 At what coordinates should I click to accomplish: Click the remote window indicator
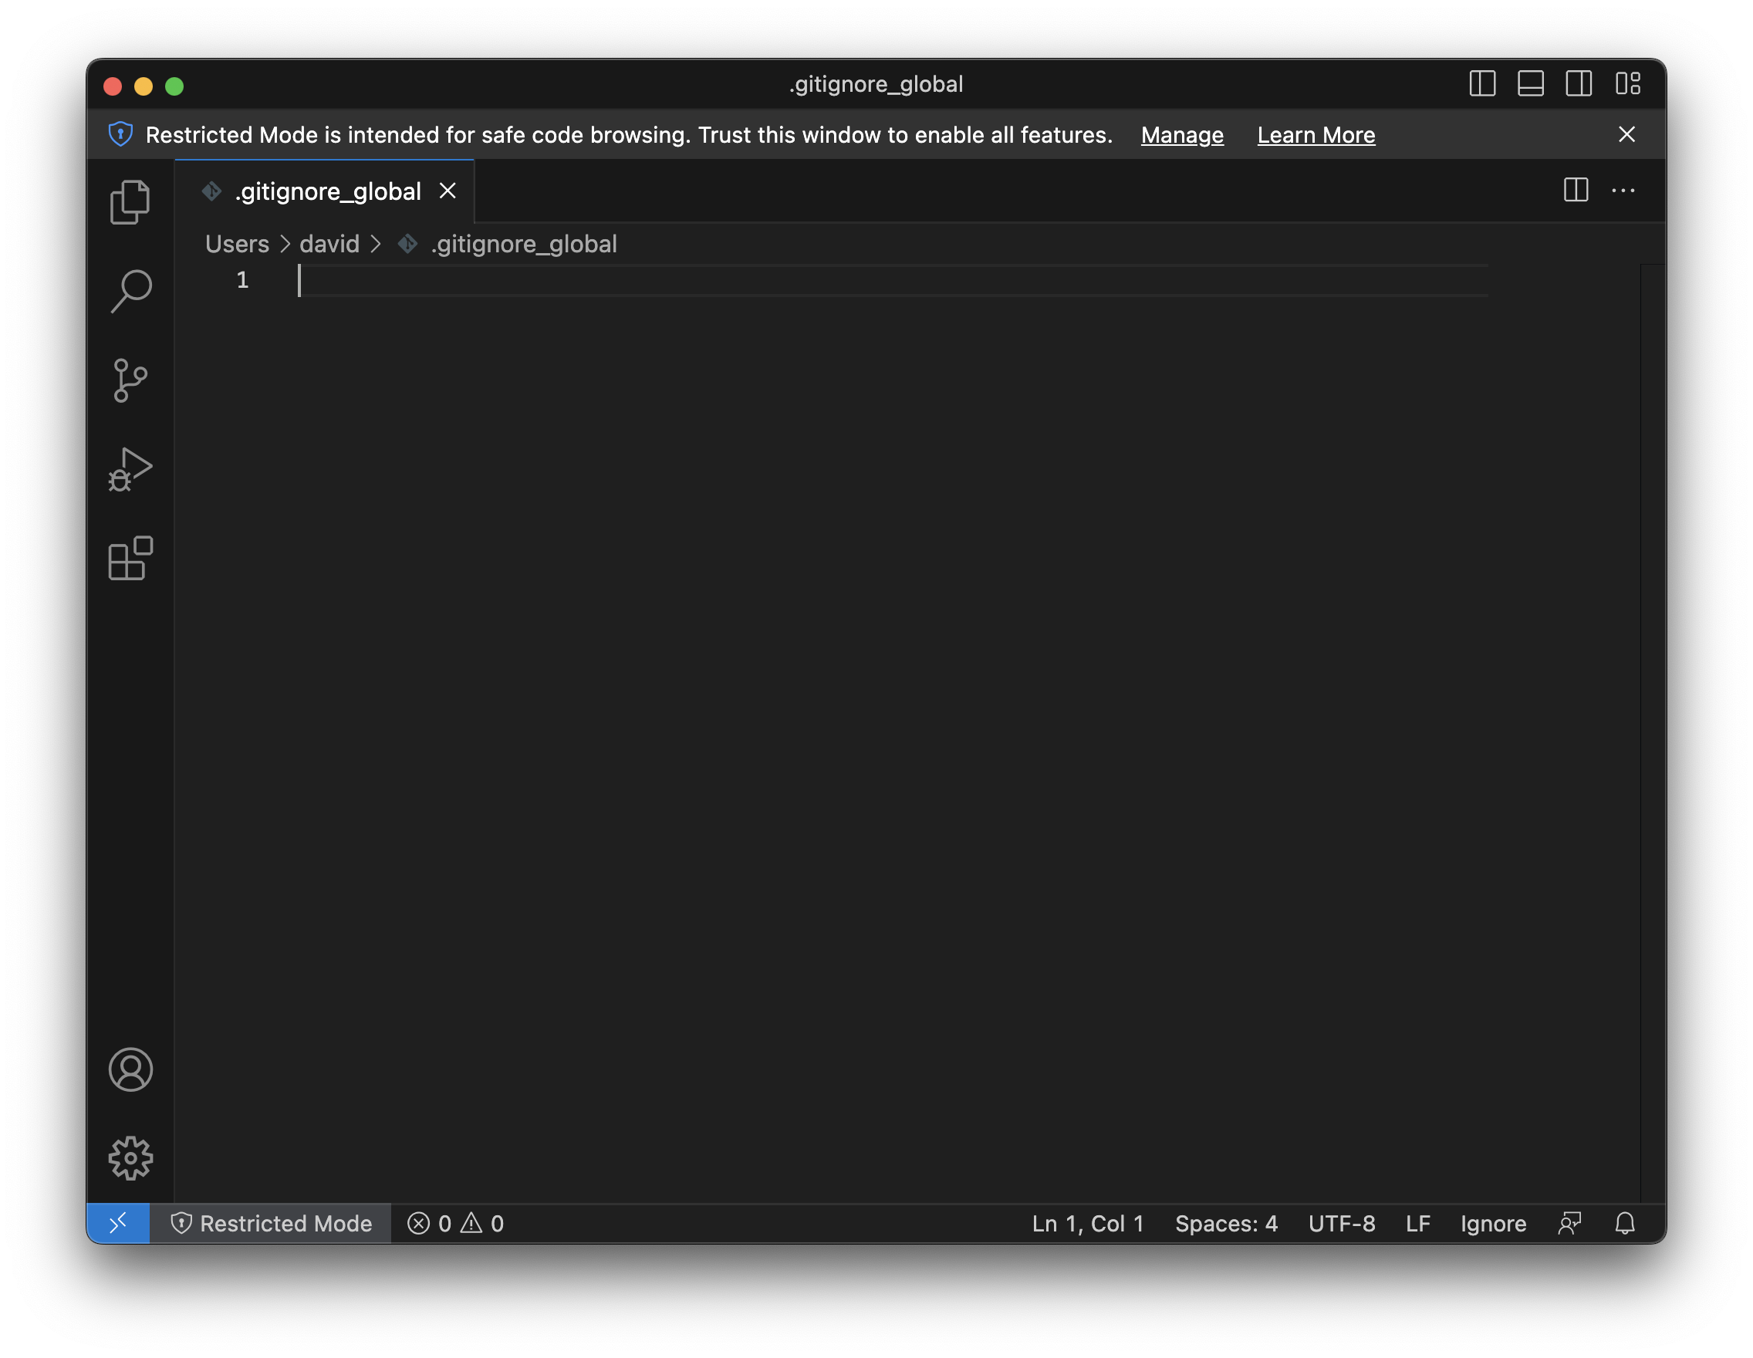pyautogui.click(x=119, y=1223)
